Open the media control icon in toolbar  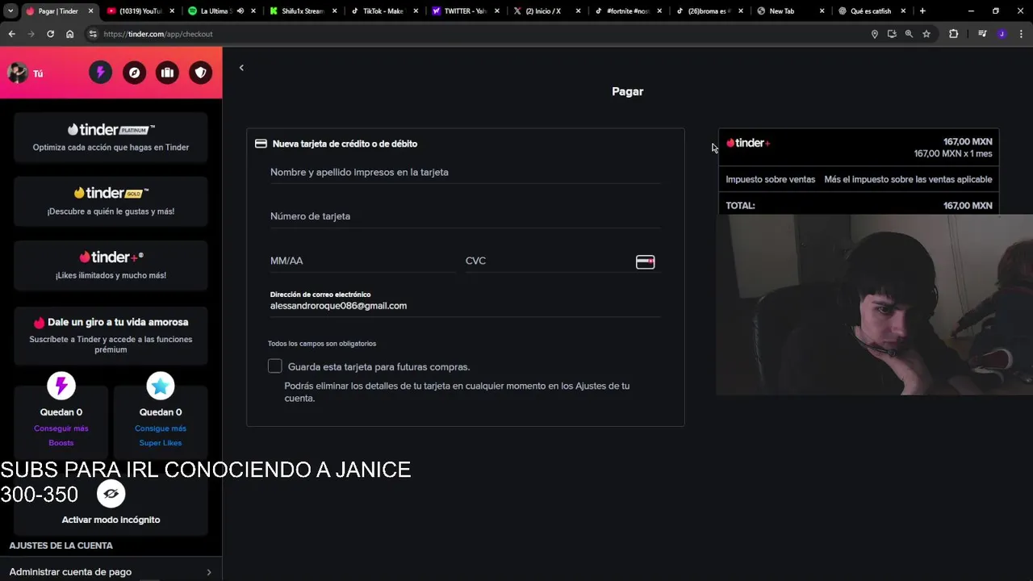[x=982, y=34]
